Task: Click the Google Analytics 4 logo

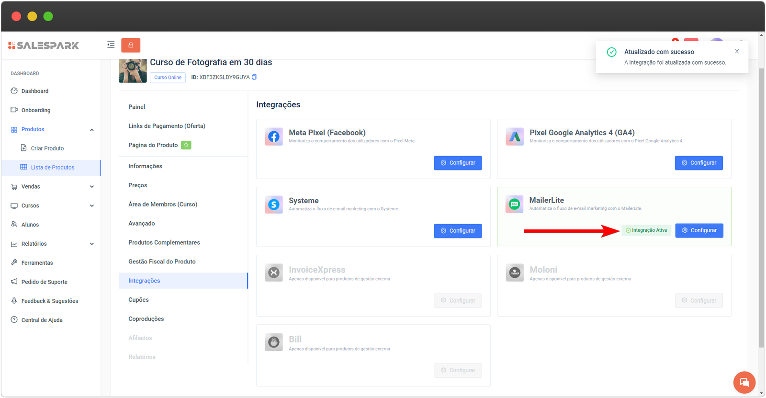Action: point(515,137)
